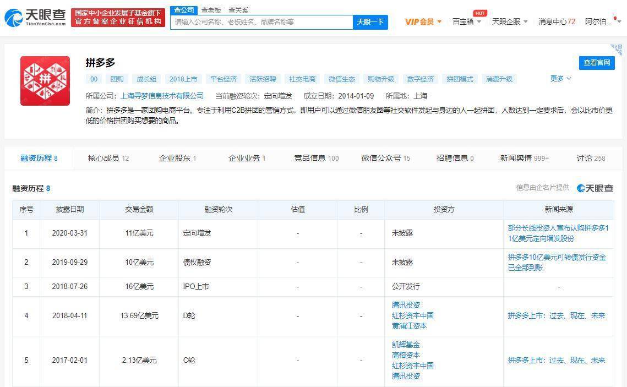Open the 新闻舆情 tab

pyautogui.click(x=524, y=158)
